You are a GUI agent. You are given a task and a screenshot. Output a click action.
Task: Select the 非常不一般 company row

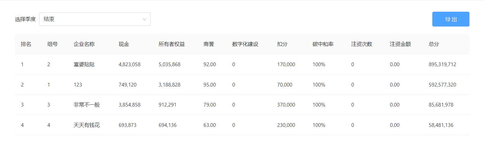[x=242, y=105]
